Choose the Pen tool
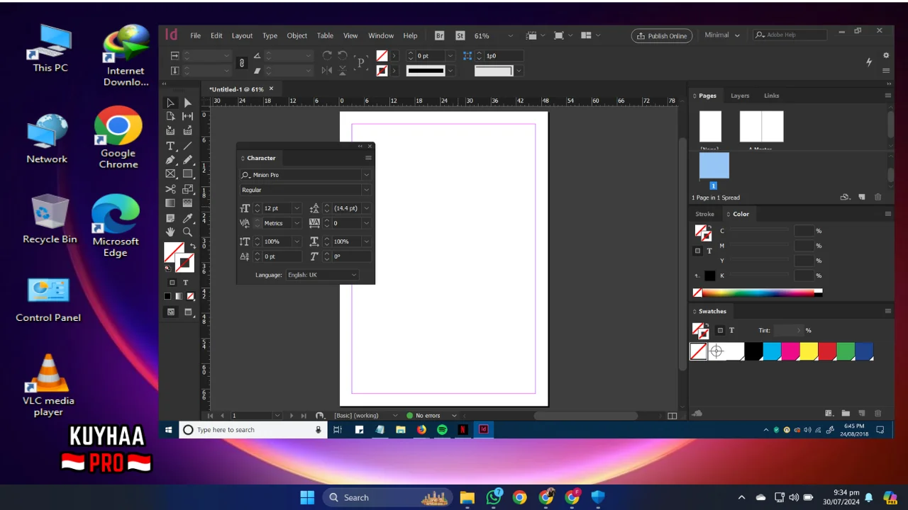This screenshot has width=908, height=510. coord(170,160)
